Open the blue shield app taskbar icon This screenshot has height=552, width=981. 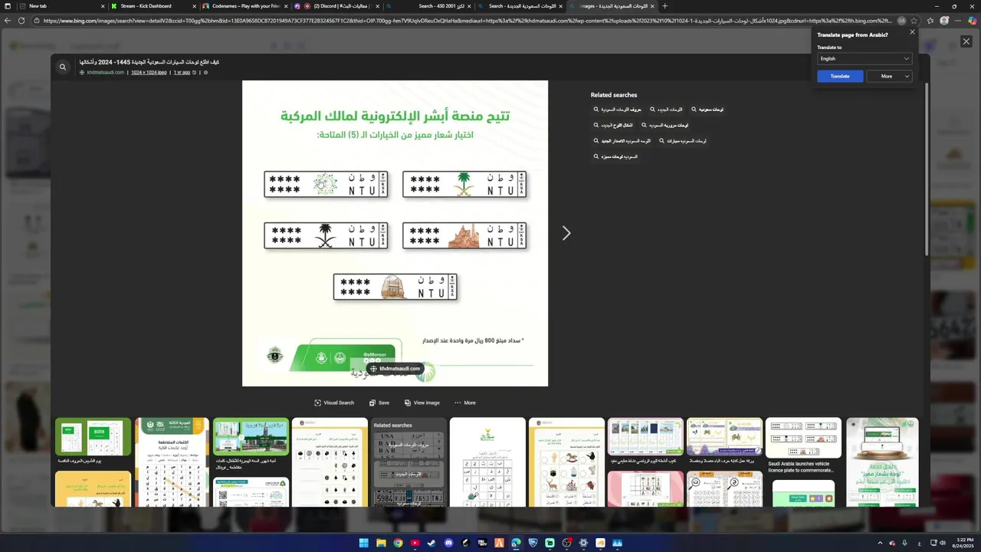[x=533, y=543]
